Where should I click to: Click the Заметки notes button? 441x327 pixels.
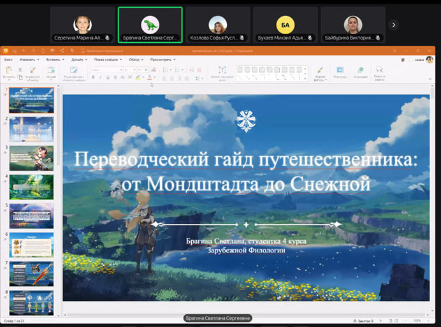pyautogui.click(x=364, y=321)
